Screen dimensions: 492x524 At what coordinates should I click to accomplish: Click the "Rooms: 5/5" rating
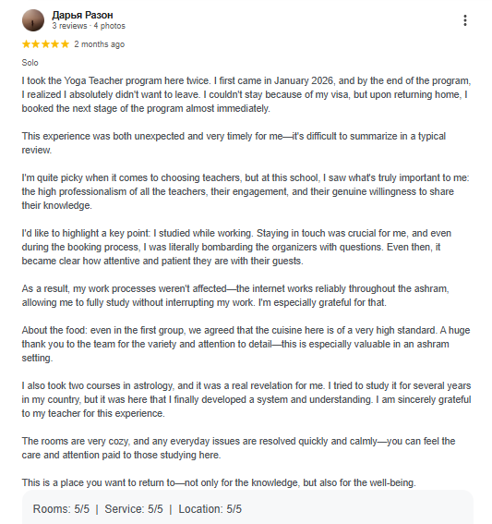click(x=61, y=509)
